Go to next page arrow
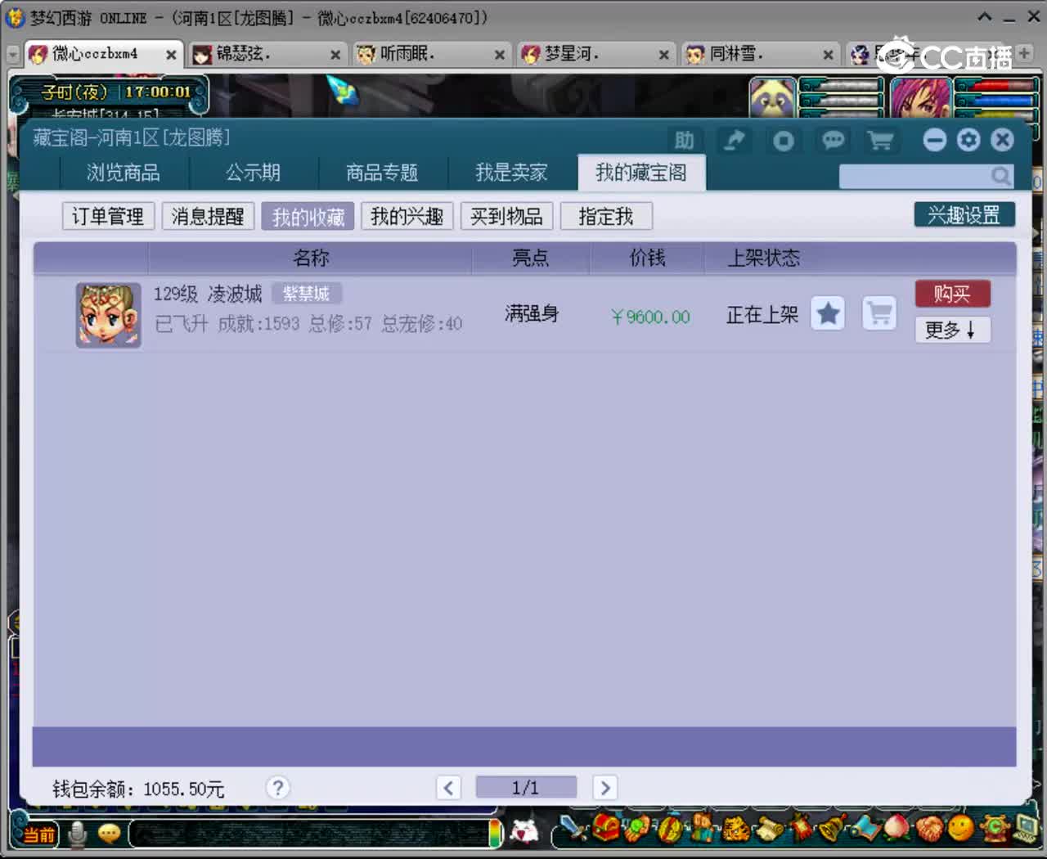The image size is (1047, 859). tap(604, 788)
